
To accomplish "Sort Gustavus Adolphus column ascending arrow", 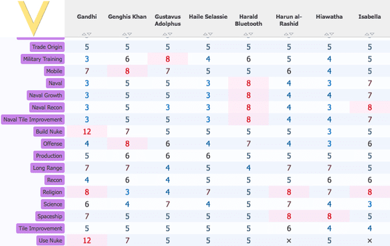I will click(x=165, y=34).
